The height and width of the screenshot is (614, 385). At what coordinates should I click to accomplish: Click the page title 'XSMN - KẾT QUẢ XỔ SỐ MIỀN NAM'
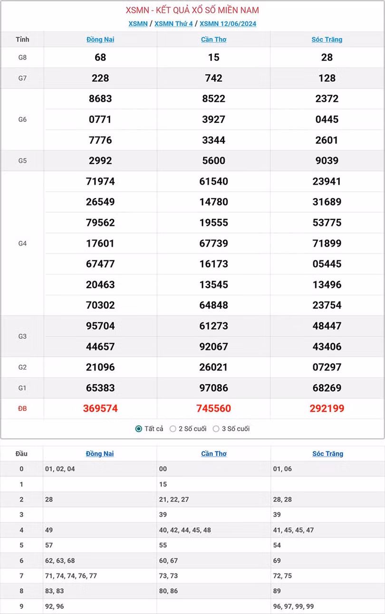[x=192, y=10]
